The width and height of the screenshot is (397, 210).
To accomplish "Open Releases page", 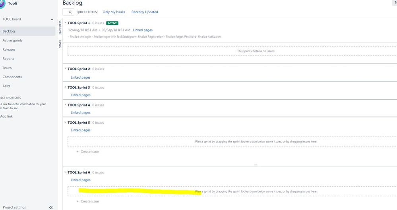I will click(x=9, y=49).
